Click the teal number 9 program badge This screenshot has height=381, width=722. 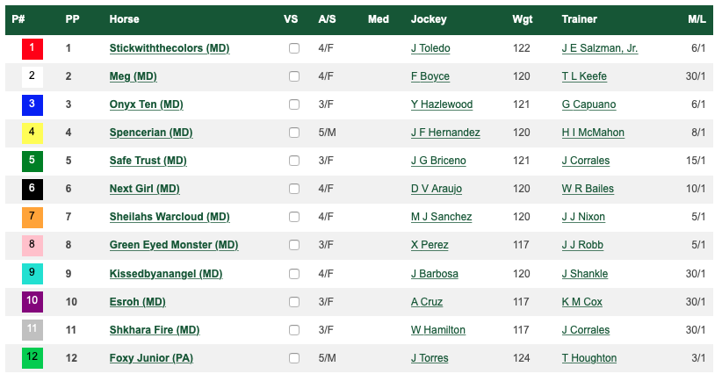pyautogui.click(x=32, y=273)
